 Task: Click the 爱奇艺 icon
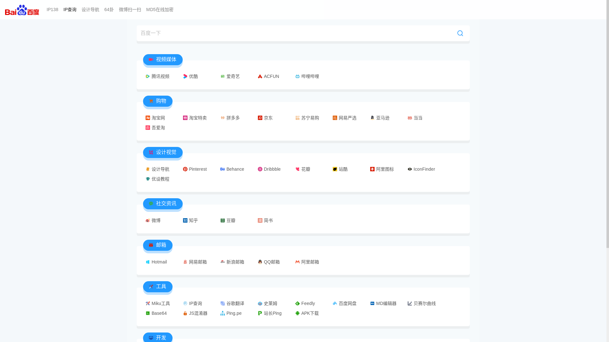coord(223,76)
